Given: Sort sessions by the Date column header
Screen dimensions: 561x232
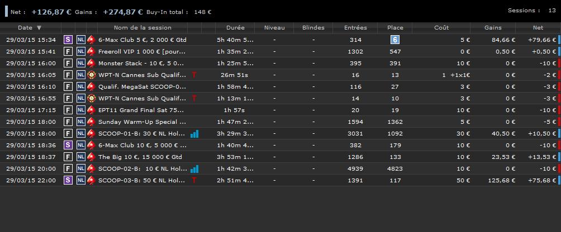Looking at the screenshot, I should click(30, 27).
